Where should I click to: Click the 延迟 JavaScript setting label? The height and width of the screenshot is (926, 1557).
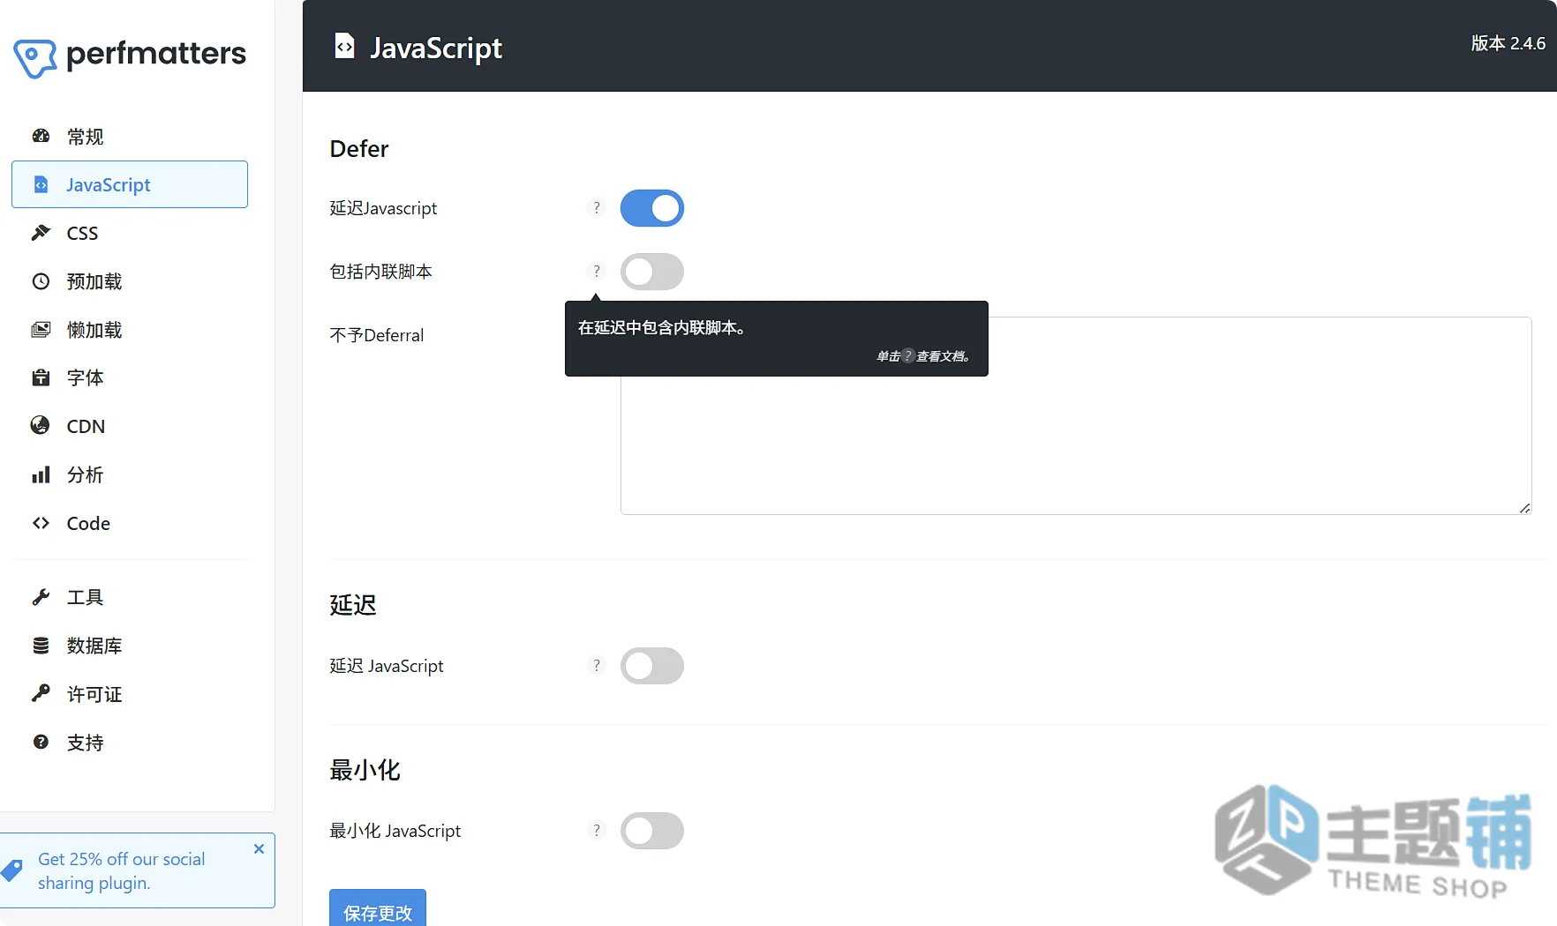tap(387, 666)
